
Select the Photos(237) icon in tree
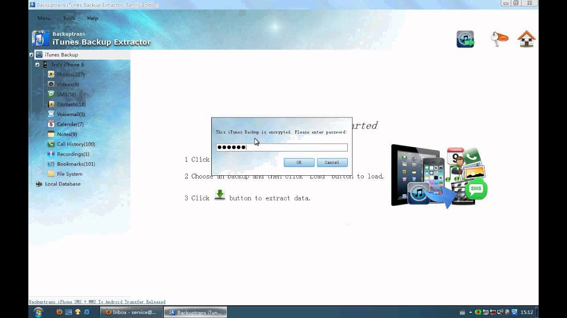51,75
